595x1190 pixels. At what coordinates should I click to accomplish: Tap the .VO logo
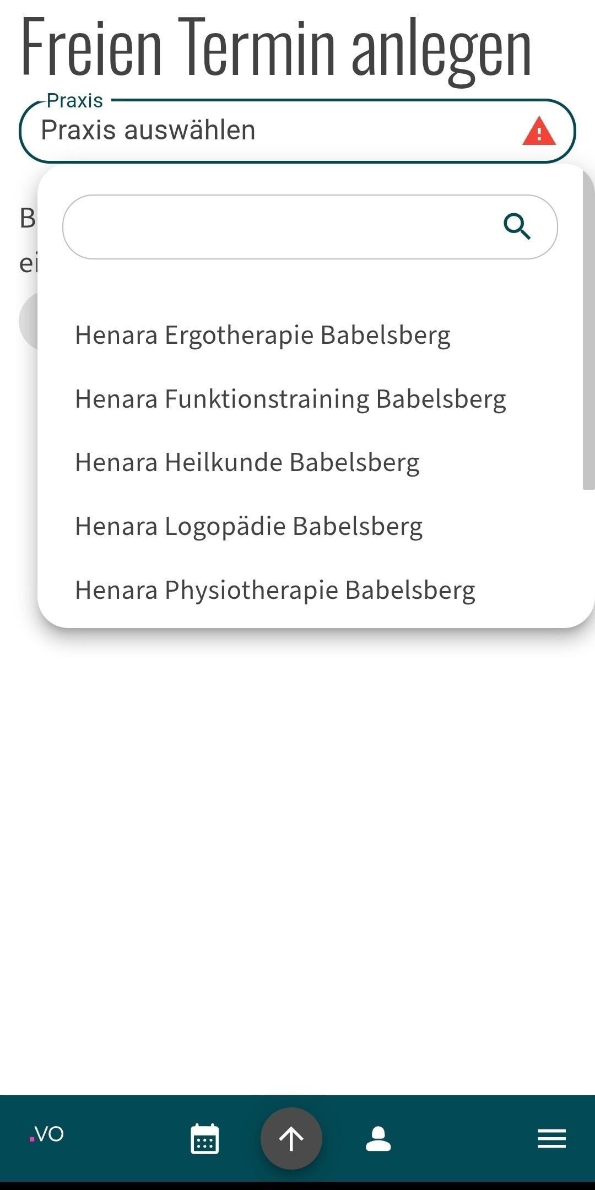pyautogui.click(x=47, y=1134)
